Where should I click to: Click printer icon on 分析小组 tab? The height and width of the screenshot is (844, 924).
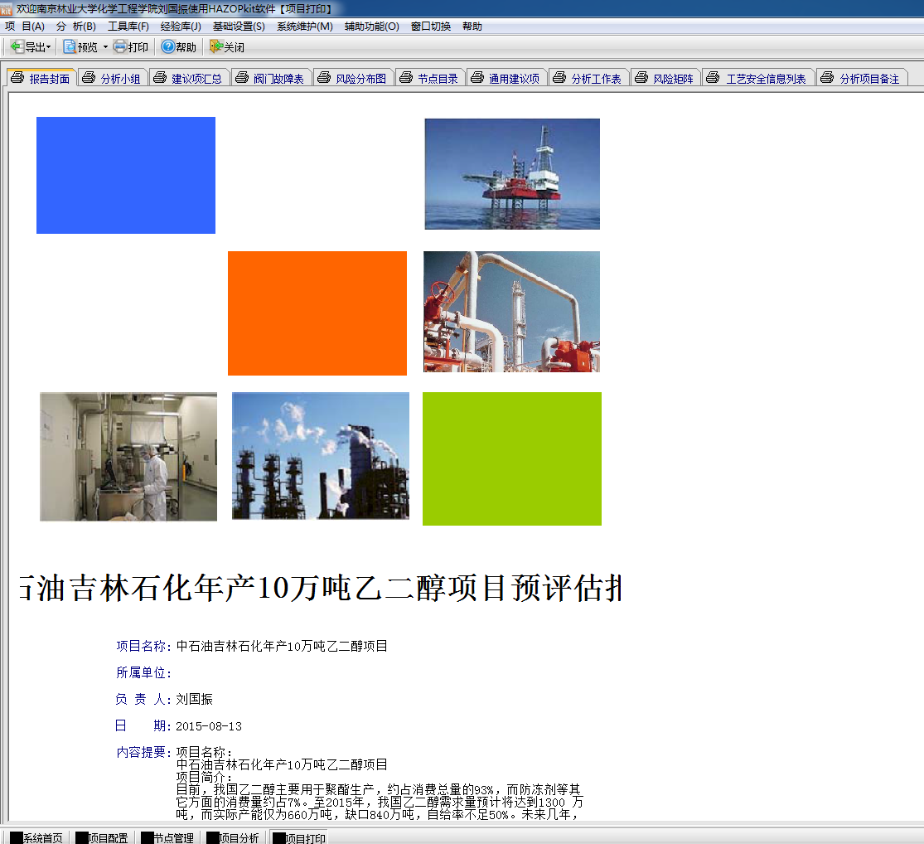(89, 78)
